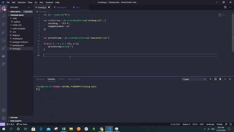The height and width of the screenshot is (132, 234).
Task: Switch to the Problems panel tab
Action: click(x=40, y=79)
